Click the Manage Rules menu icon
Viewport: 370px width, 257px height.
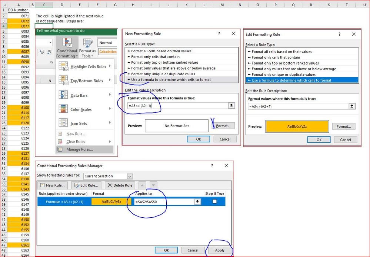[x=60, y=149]
